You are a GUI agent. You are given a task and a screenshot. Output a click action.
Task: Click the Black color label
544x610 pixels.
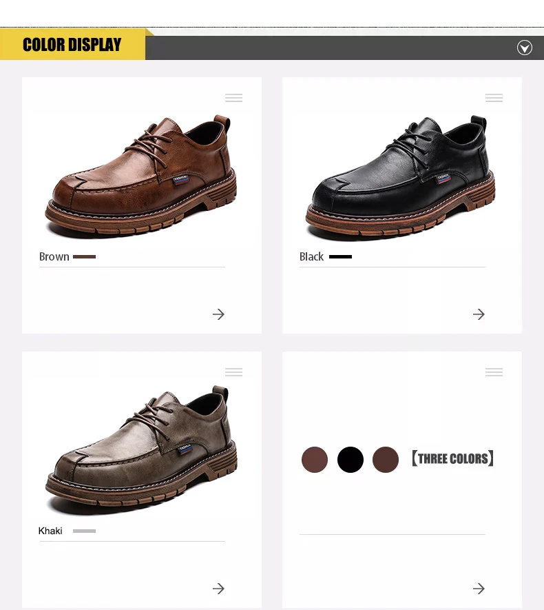click(x=311, y=257)
